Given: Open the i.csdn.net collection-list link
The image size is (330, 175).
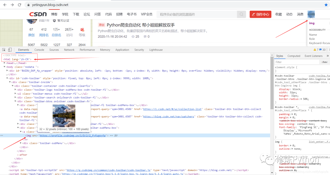Looking at the screenshot, I should coord(172,109).
